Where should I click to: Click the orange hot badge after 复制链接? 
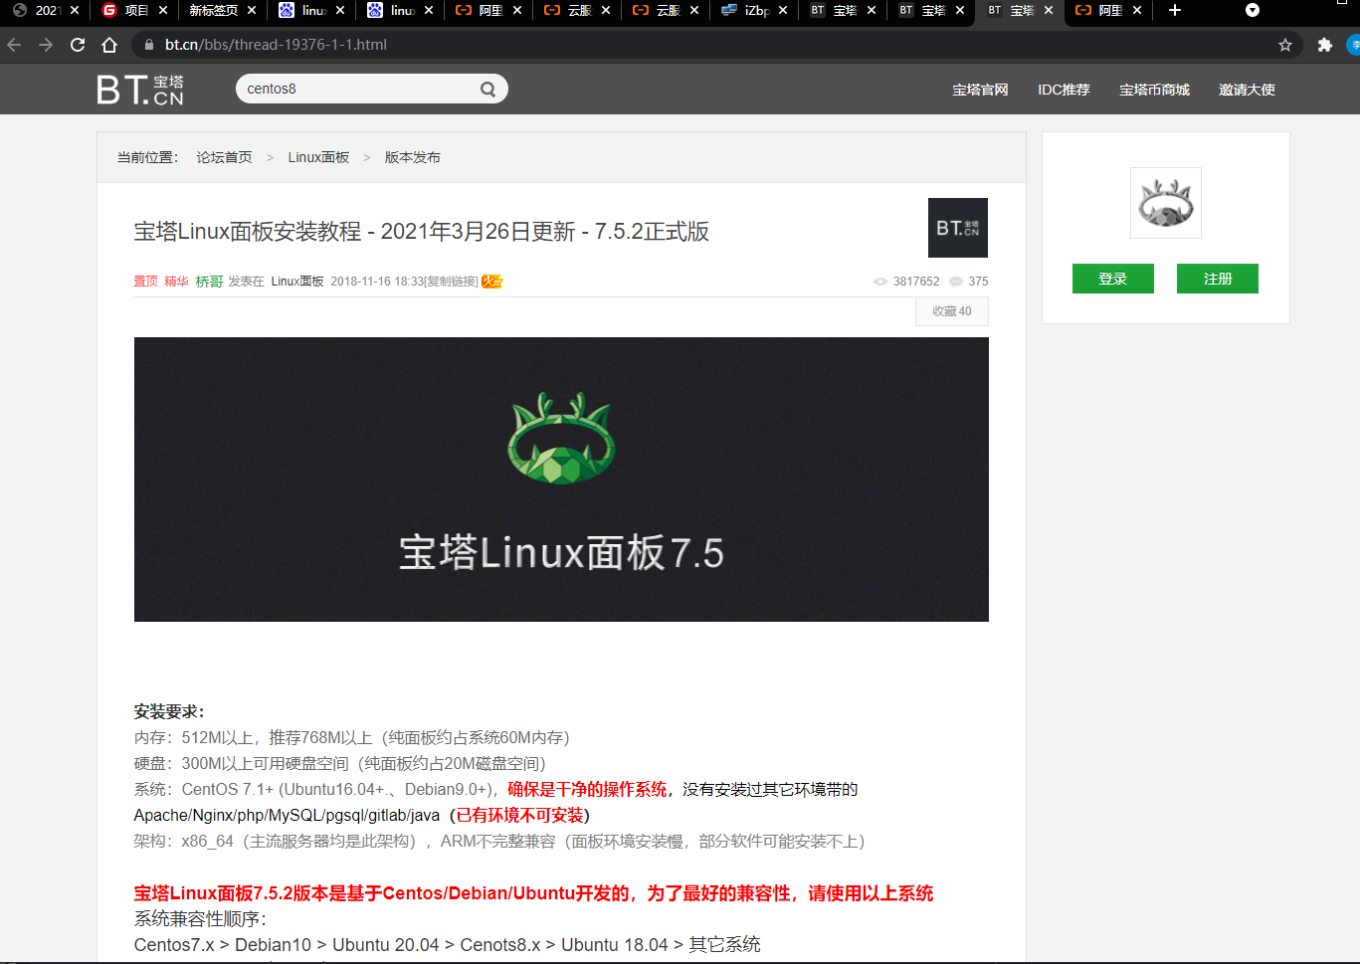pos(492,282)
